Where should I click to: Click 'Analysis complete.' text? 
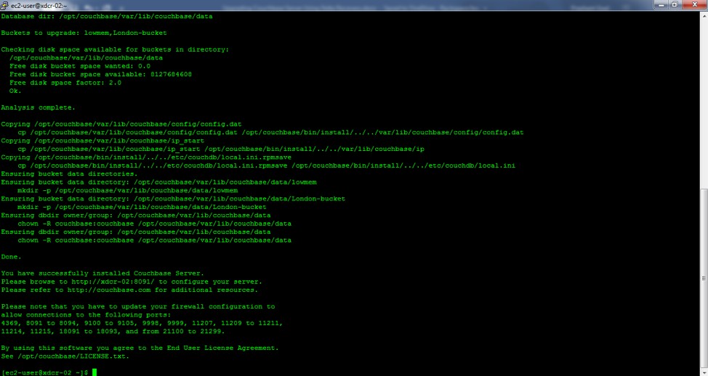[x=39, y=107]
